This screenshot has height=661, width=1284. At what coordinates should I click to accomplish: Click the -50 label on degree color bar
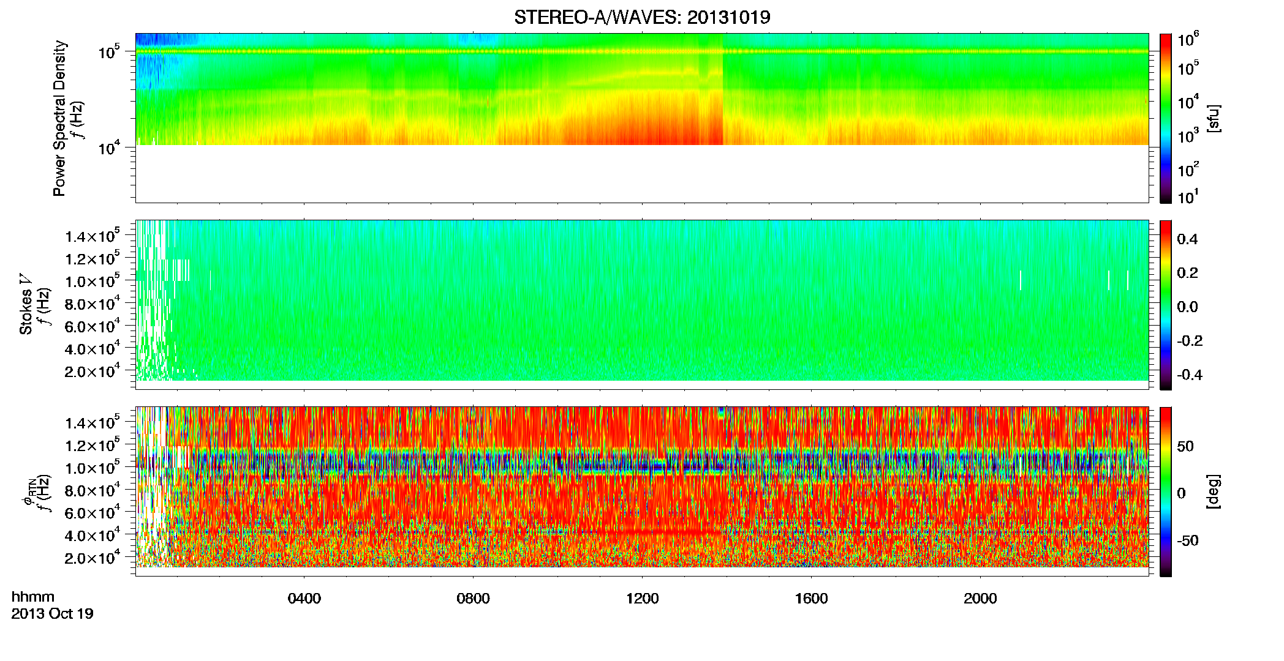1187,540
